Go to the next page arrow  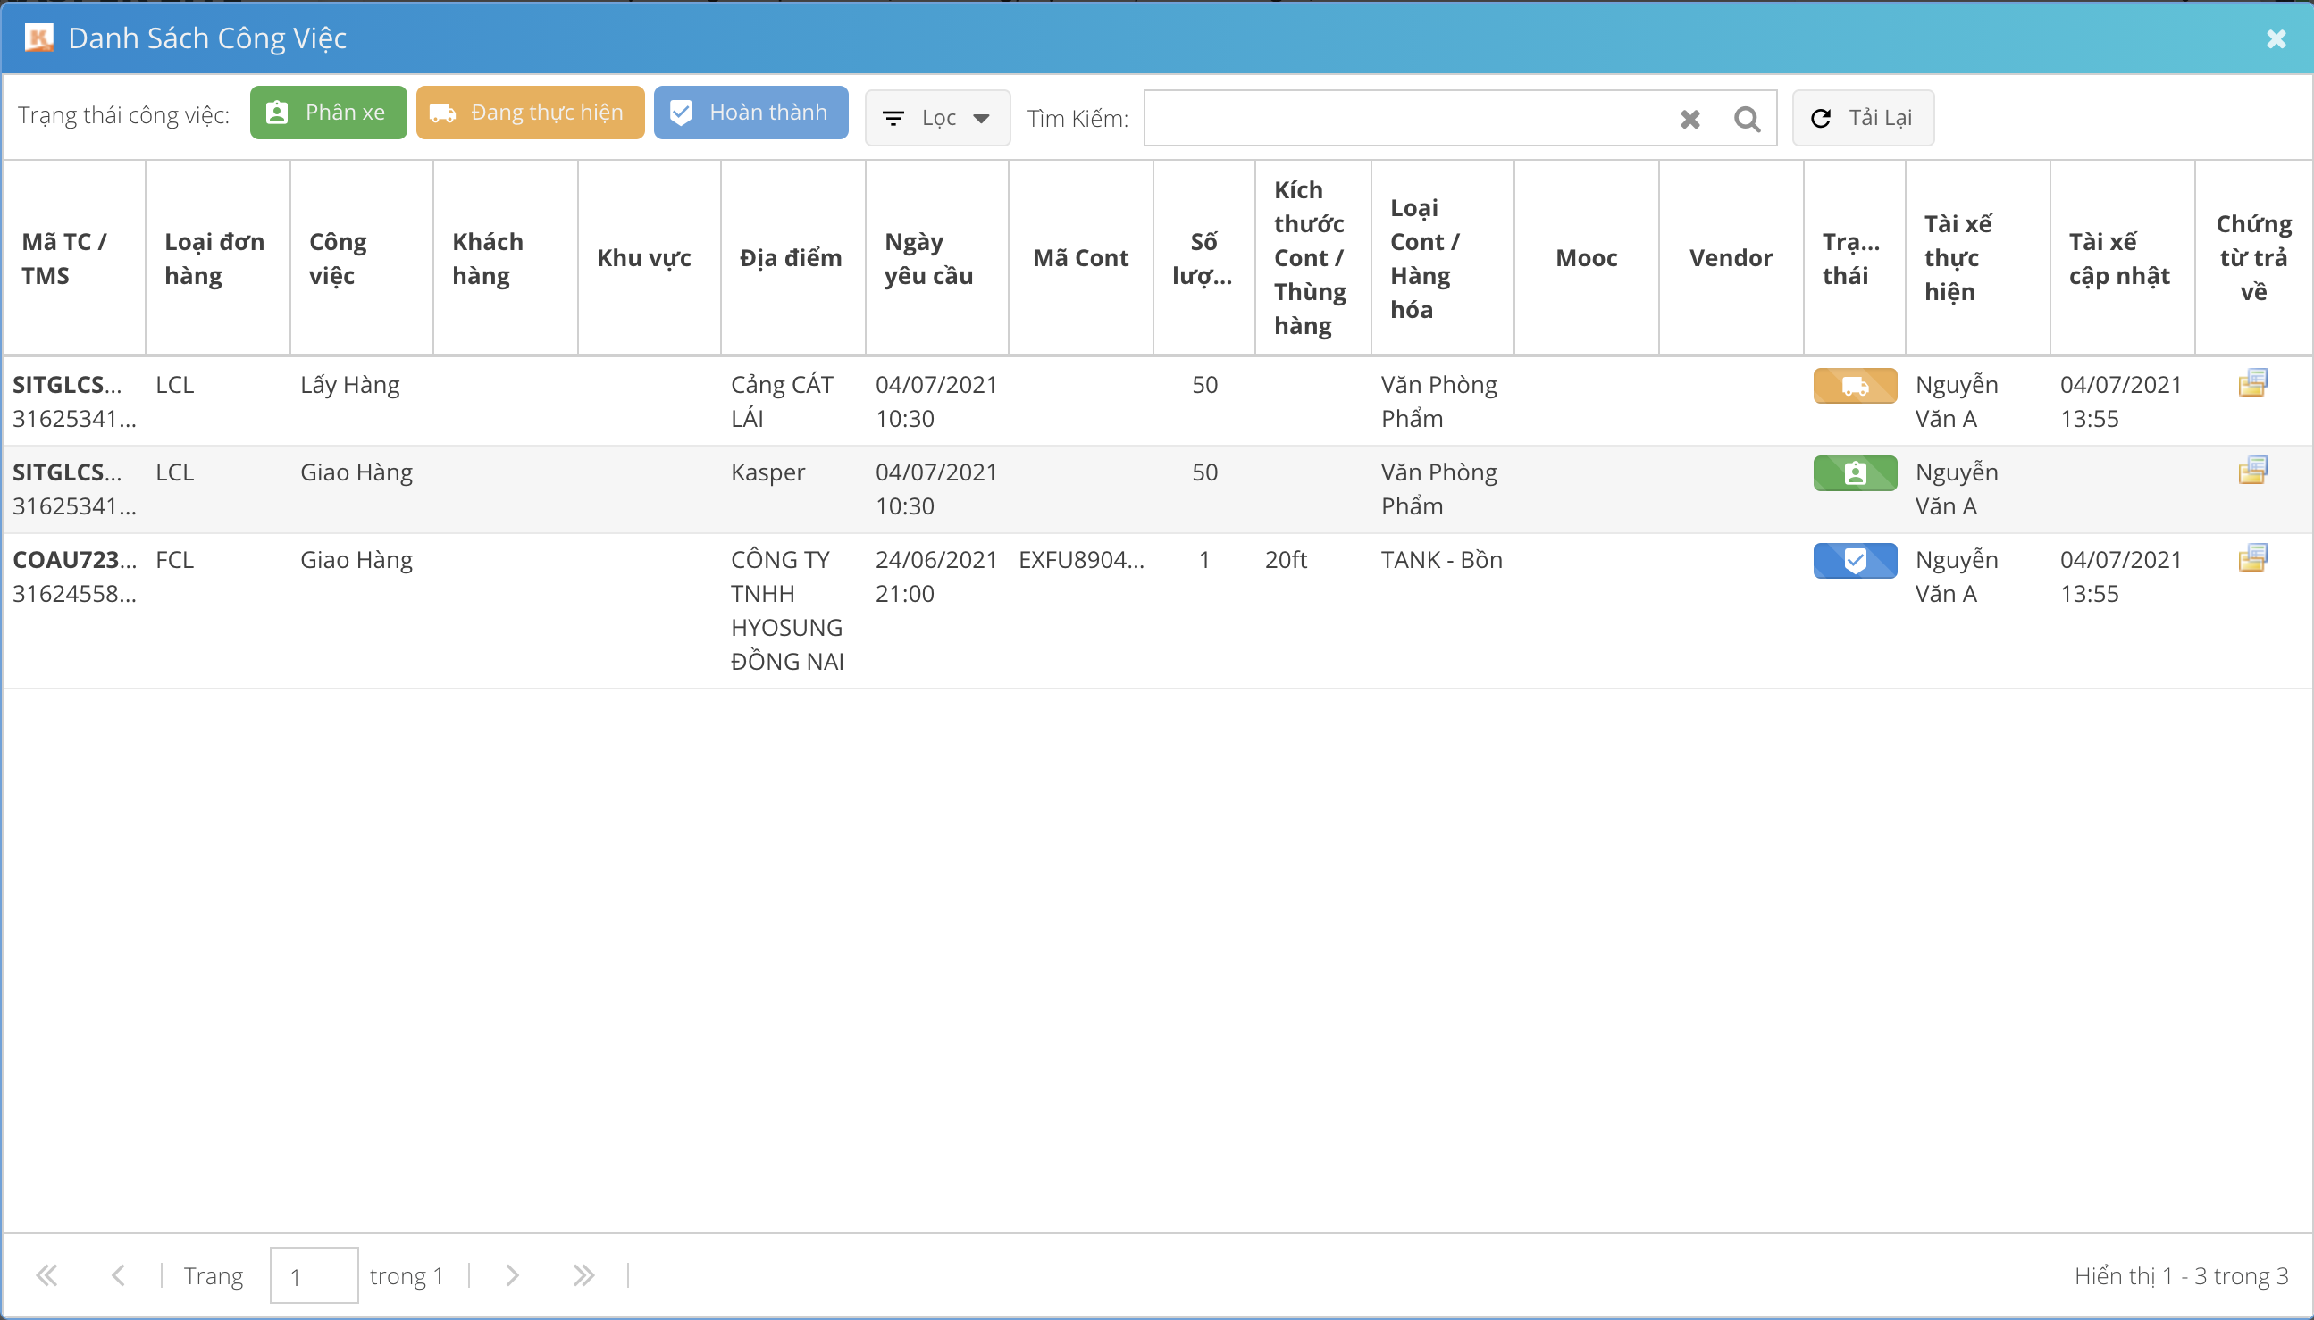(x=512, y=1275)
